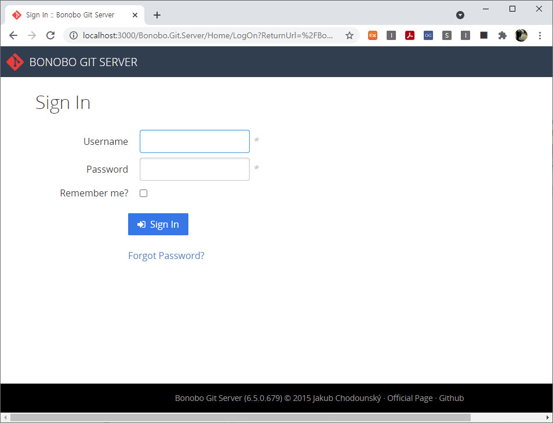Click the scrollbar right arrow
This screenshot has height=423, width=553.
tap(548, 418)
